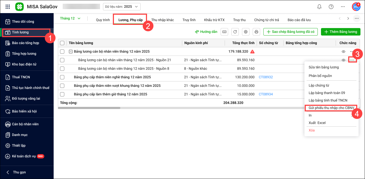Open the Dữ liệu năm 2025 dropdown

[122, 7]
